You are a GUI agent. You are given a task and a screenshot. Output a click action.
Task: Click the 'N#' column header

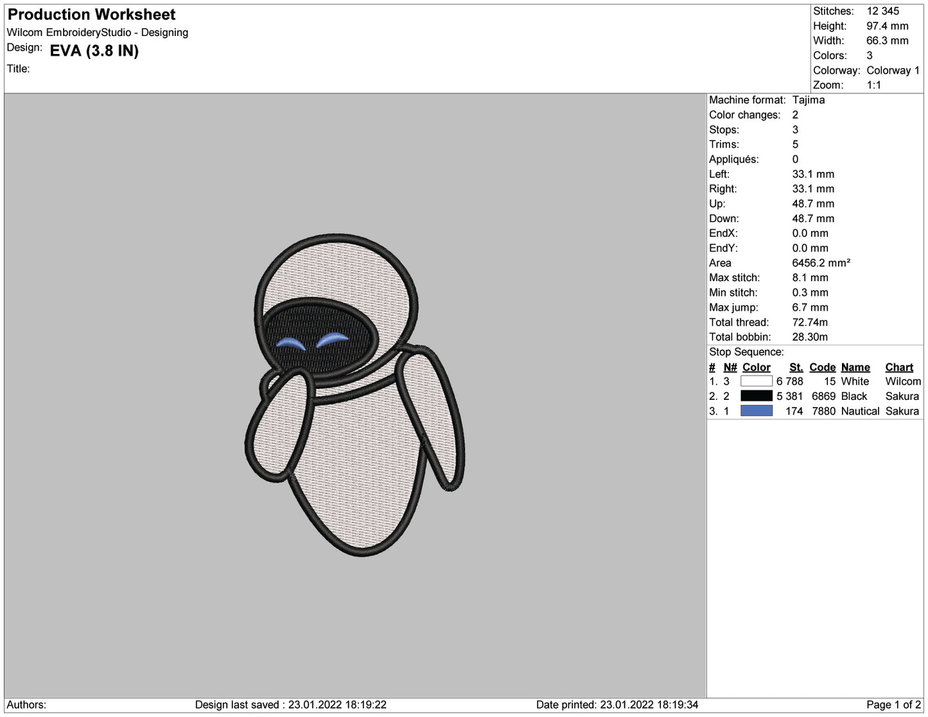click(x=730, y=367)
